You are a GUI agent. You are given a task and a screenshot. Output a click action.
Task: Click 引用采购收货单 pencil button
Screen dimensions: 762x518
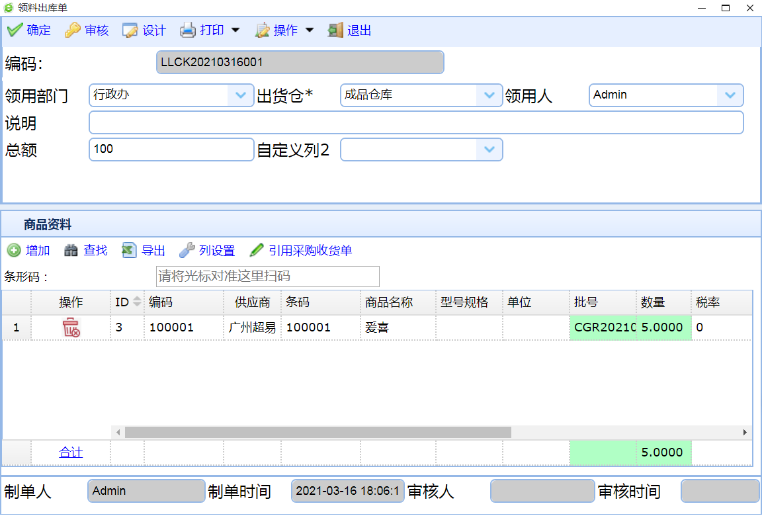point(257,251)
